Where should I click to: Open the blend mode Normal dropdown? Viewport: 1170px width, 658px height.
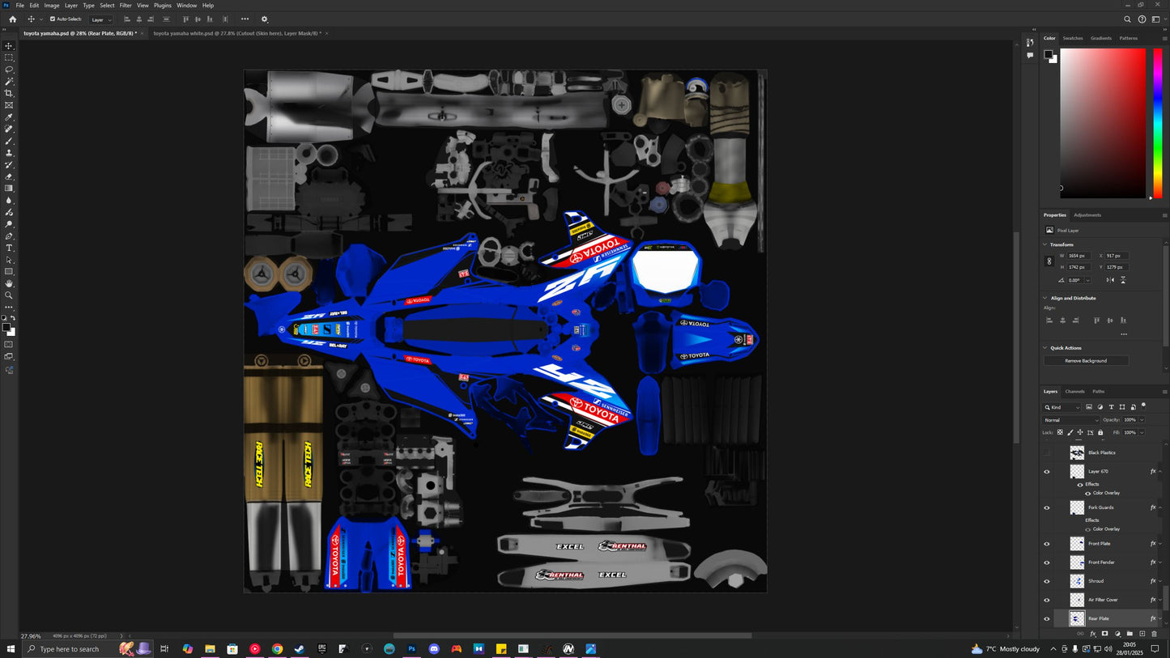tap(1071, 420)
